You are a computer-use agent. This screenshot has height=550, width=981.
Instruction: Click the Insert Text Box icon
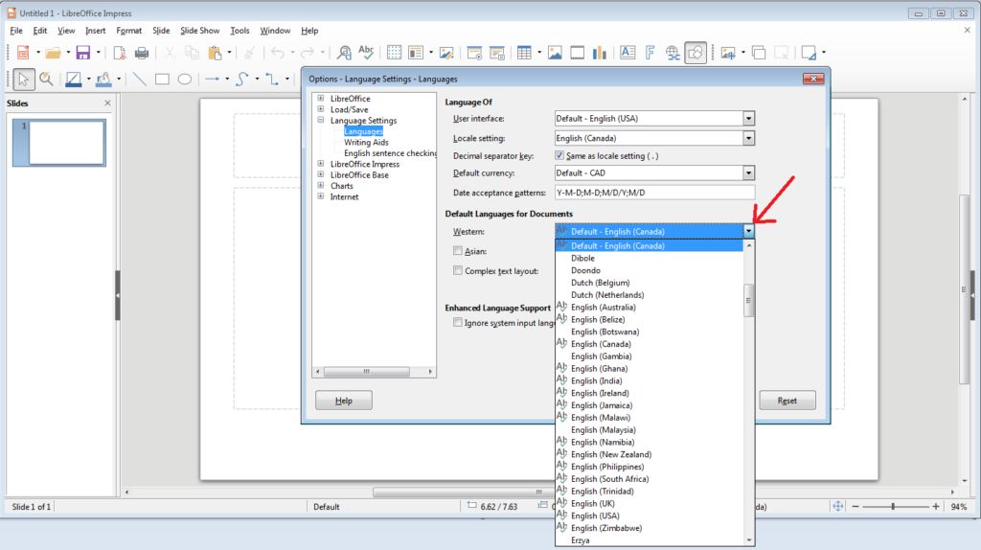[627, 53]
